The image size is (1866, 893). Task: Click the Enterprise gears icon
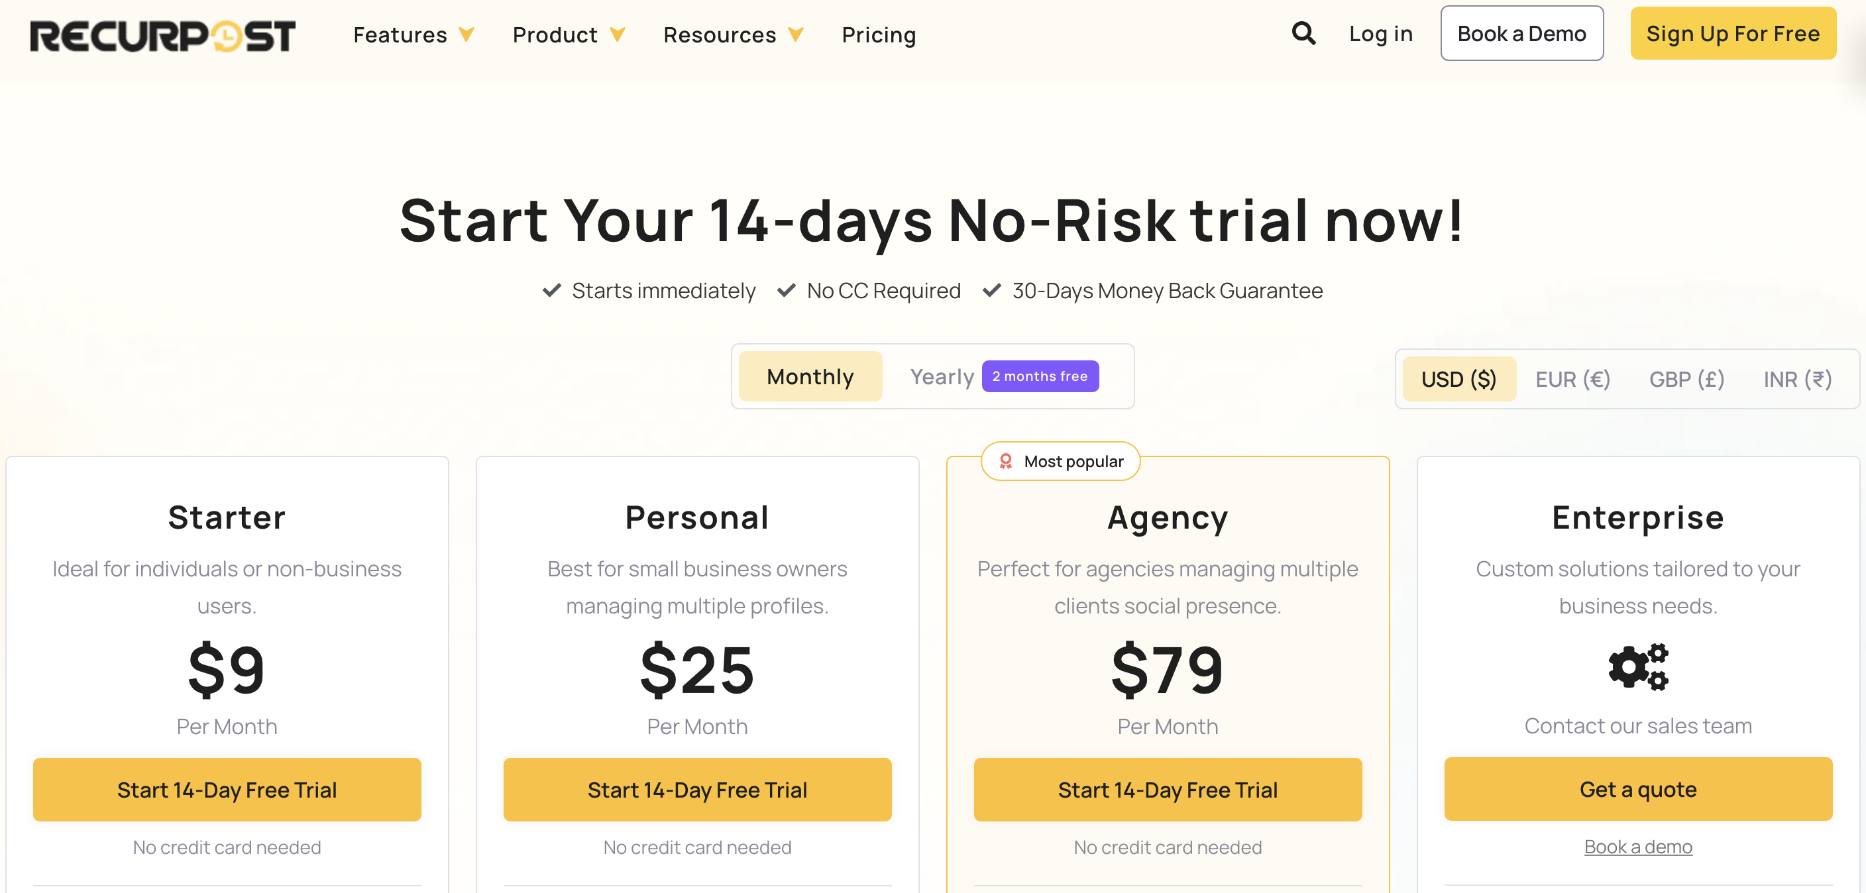(x=1638, y=667)
